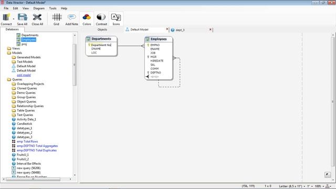Click the emp.DEPTNO Total Aggregates link

[x=37, y=146]
